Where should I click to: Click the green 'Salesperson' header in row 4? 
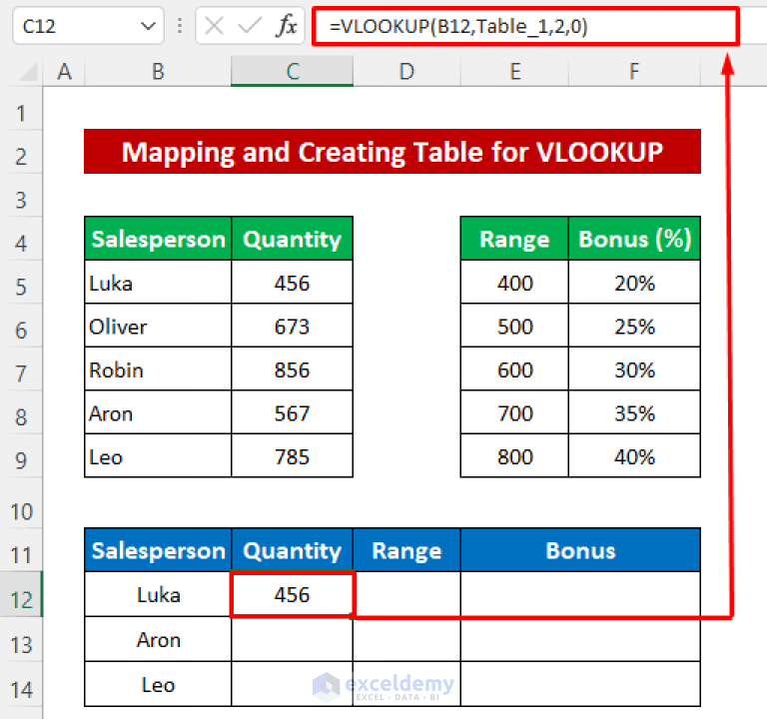pos(158,239)
